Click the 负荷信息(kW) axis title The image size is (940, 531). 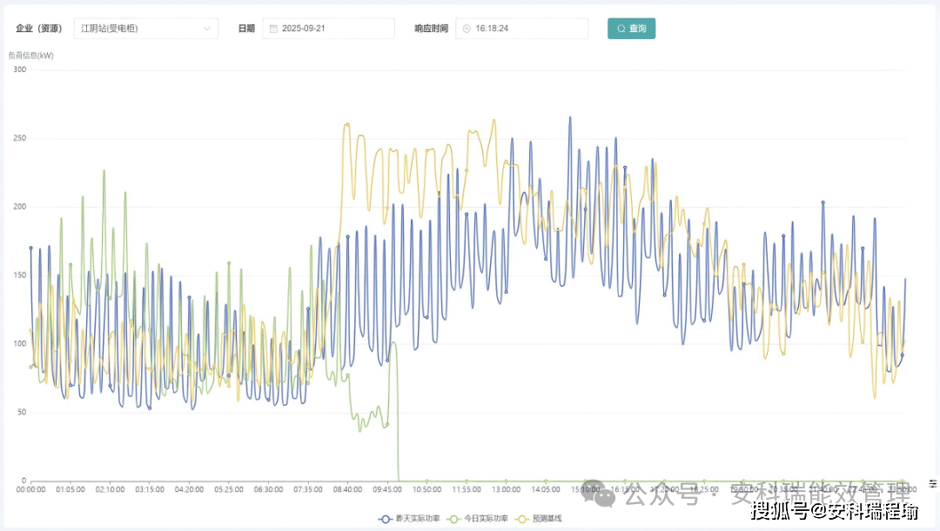[30, 56]
